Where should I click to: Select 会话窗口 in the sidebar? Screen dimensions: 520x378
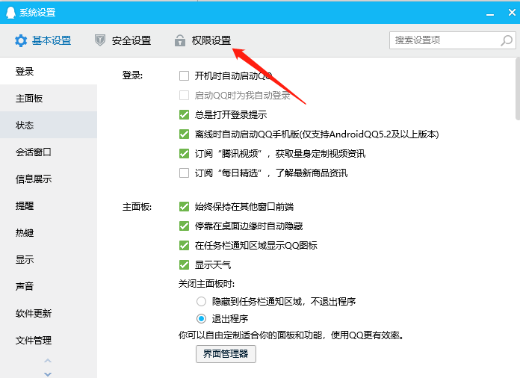click(49, 152)
